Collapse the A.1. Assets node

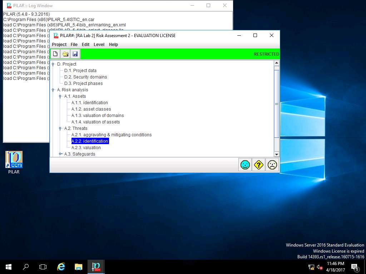point(60,96)
